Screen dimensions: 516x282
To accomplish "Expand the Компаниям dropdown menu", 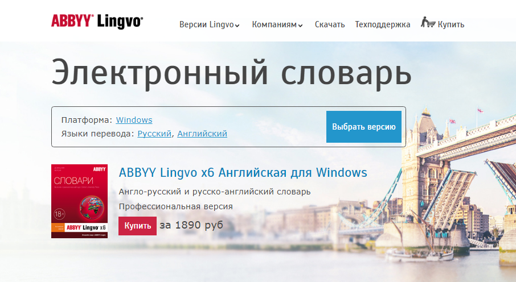I will click(x=277, y=24).
